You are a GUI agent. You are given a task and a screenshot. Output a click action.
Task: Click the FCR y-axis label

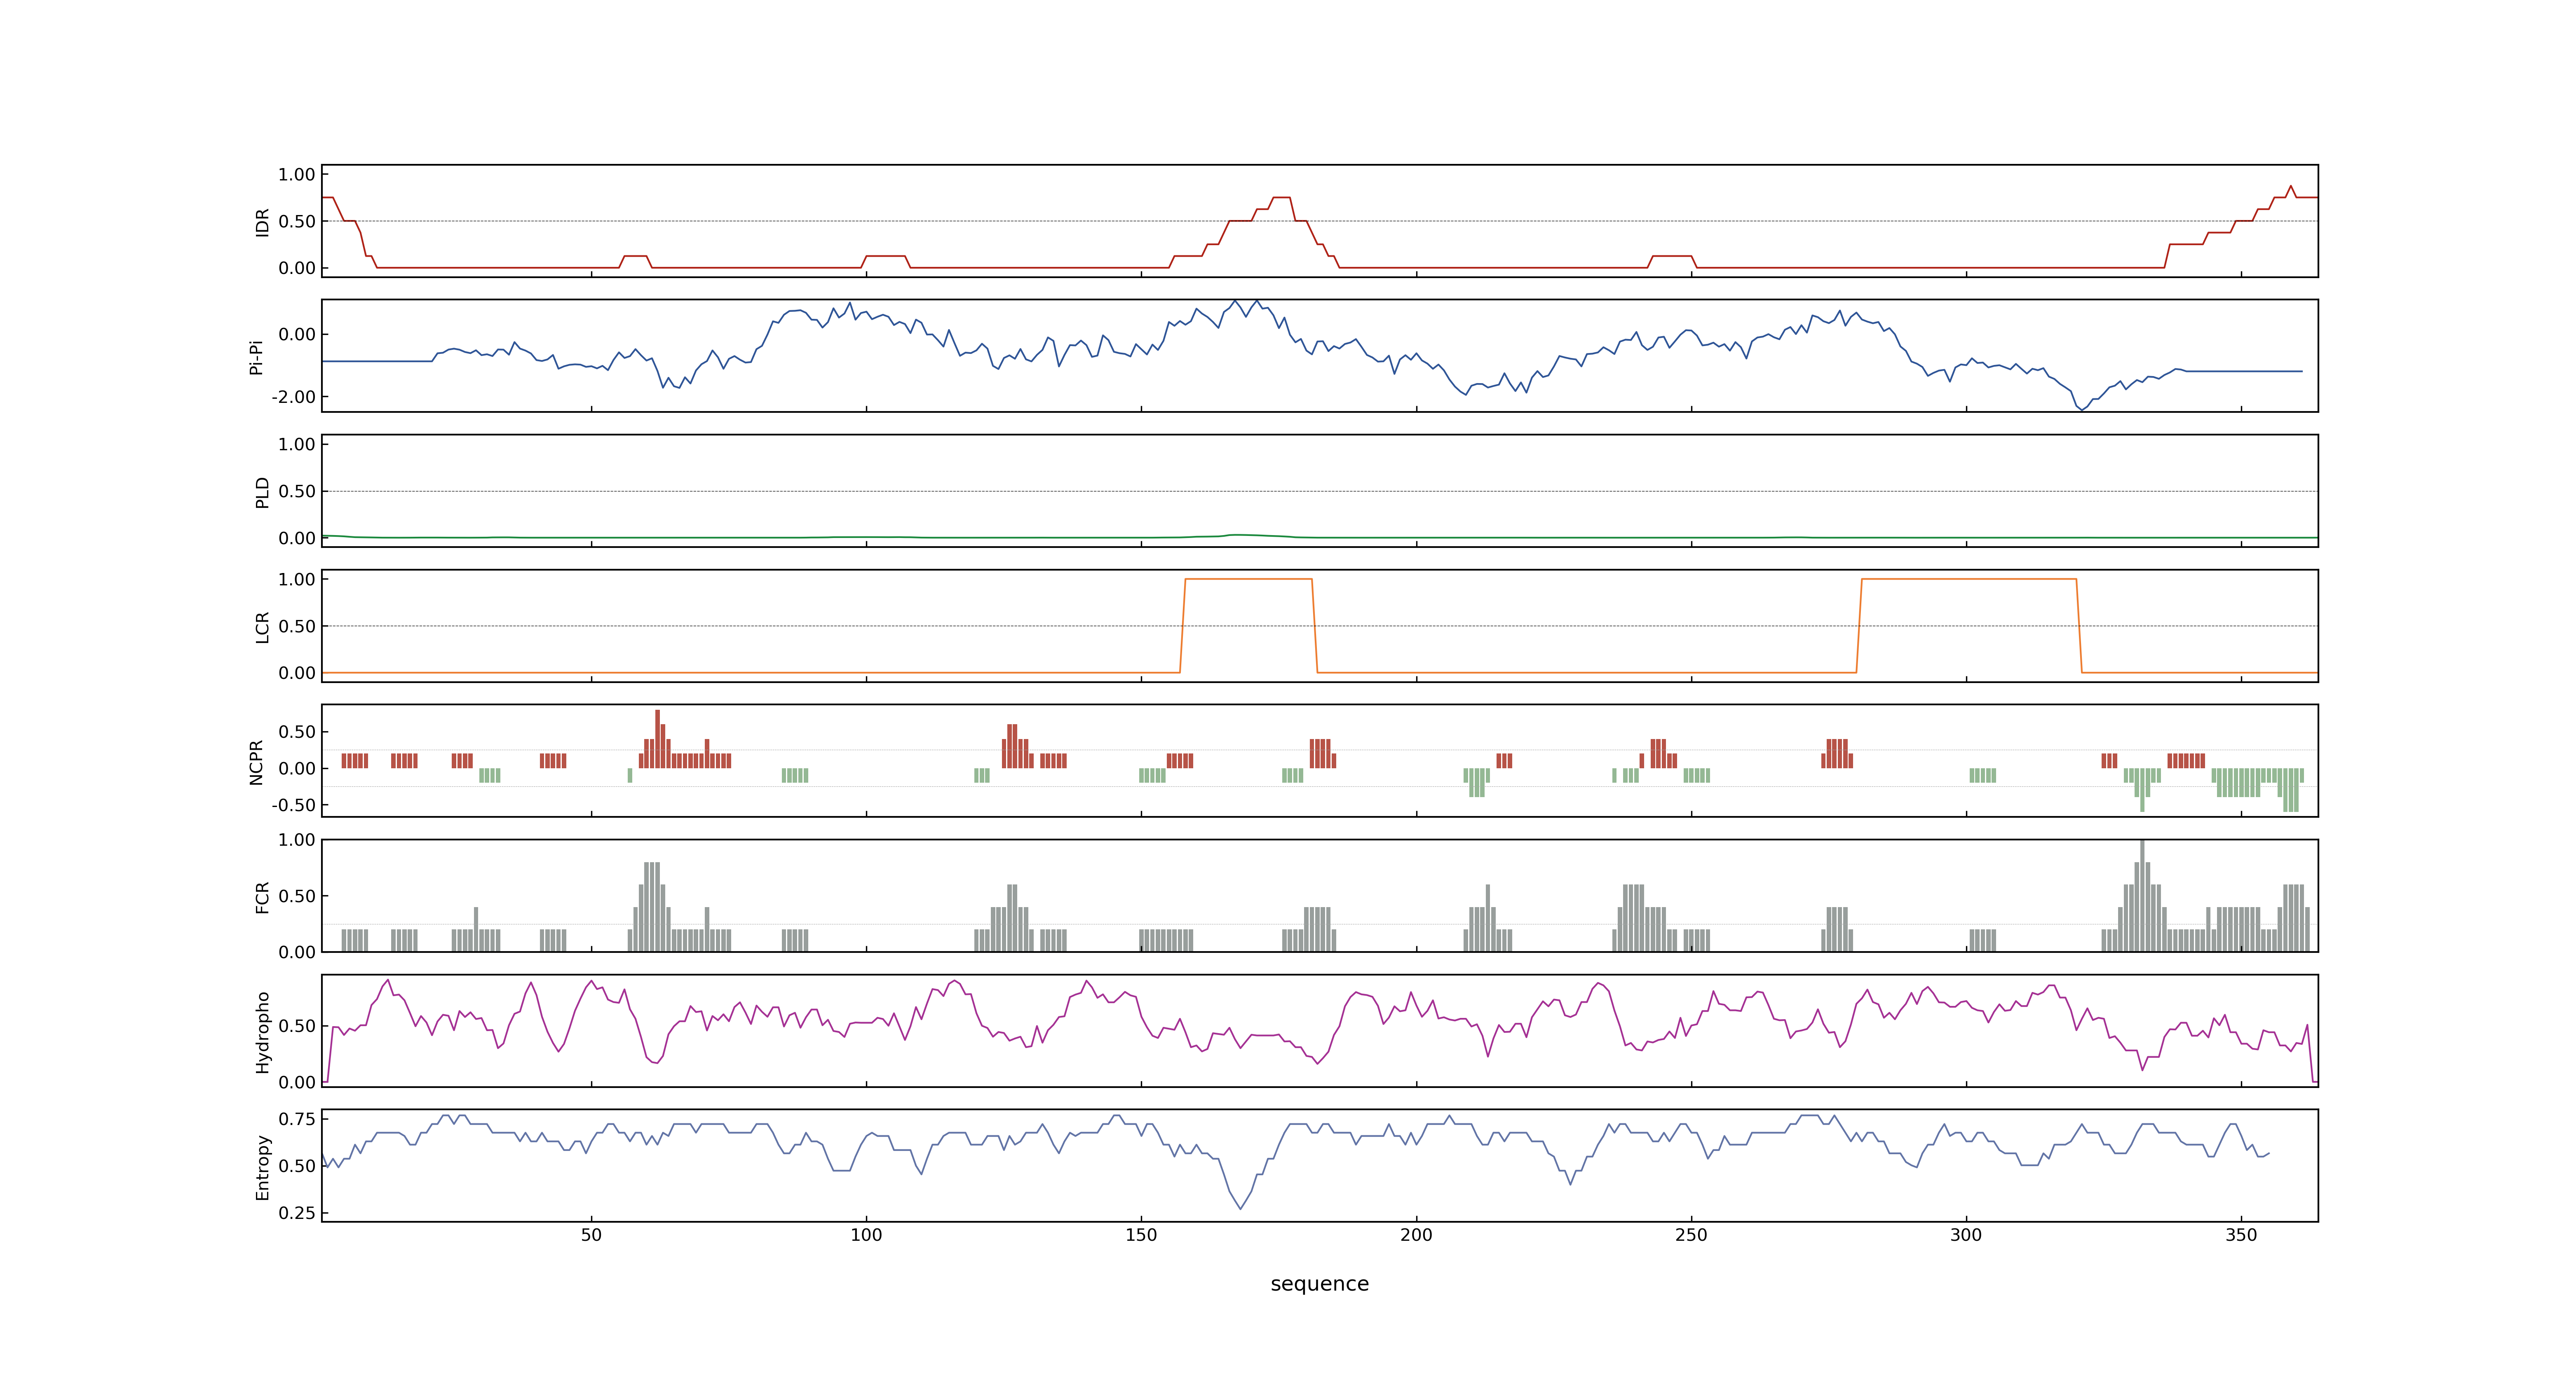(x=263, y=896)
